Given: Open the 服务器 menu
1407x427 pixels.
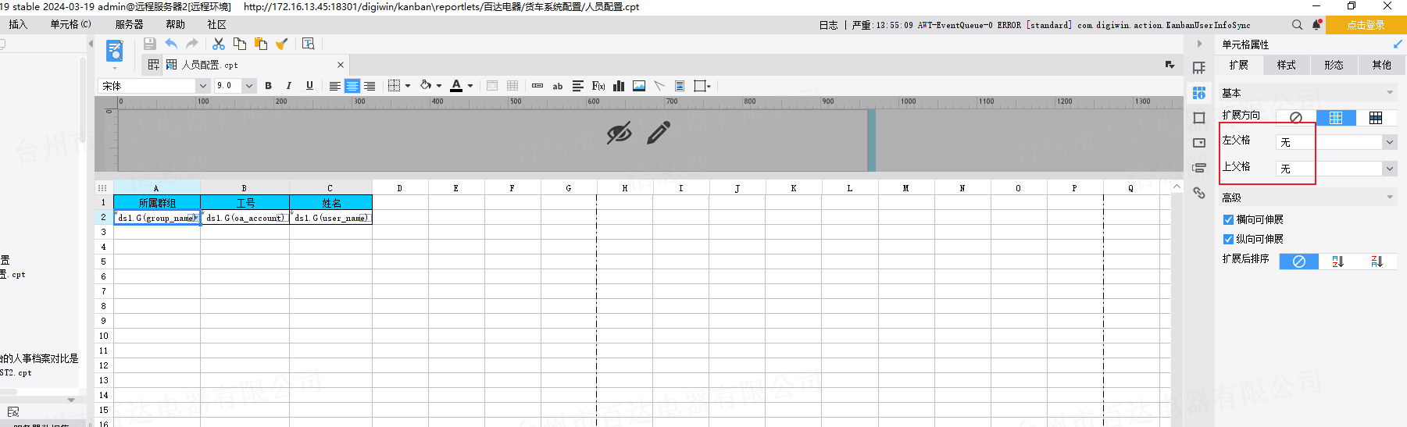Looking at the screenshot, I should coord(130,24).
